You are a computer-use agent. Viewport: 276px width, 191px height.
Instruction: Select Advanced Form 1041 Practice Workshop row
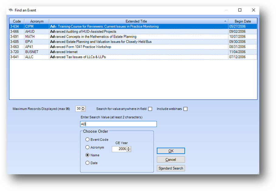point(133,47)
